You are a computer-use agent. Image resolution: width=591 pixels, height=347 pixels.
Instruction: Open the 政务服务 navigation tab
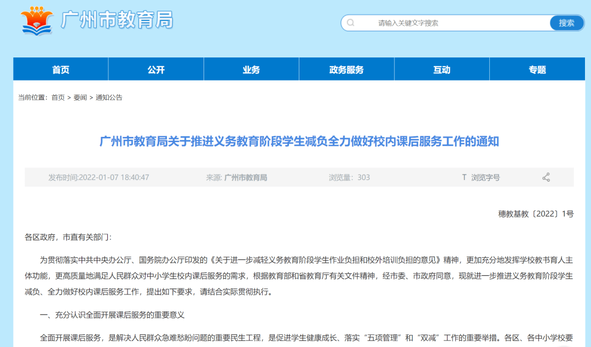(347, 70)
